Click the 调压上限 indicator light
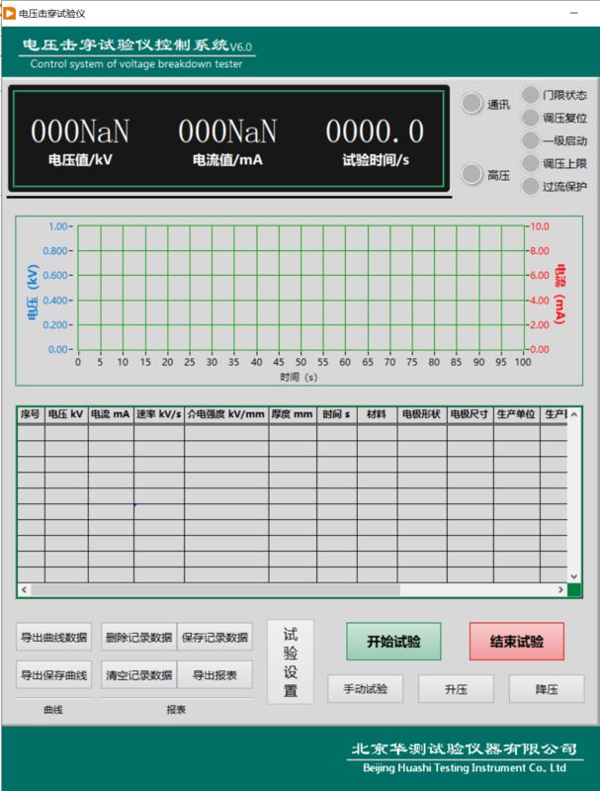This screenshot has height=791, width=600. click(531, 163)
